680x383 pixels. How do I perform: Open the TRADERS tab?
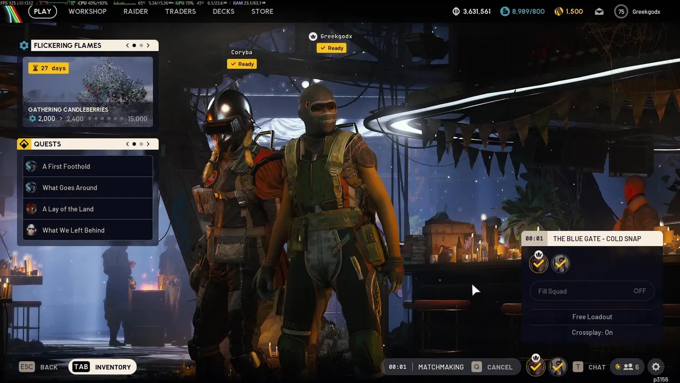tap(180, 11)
